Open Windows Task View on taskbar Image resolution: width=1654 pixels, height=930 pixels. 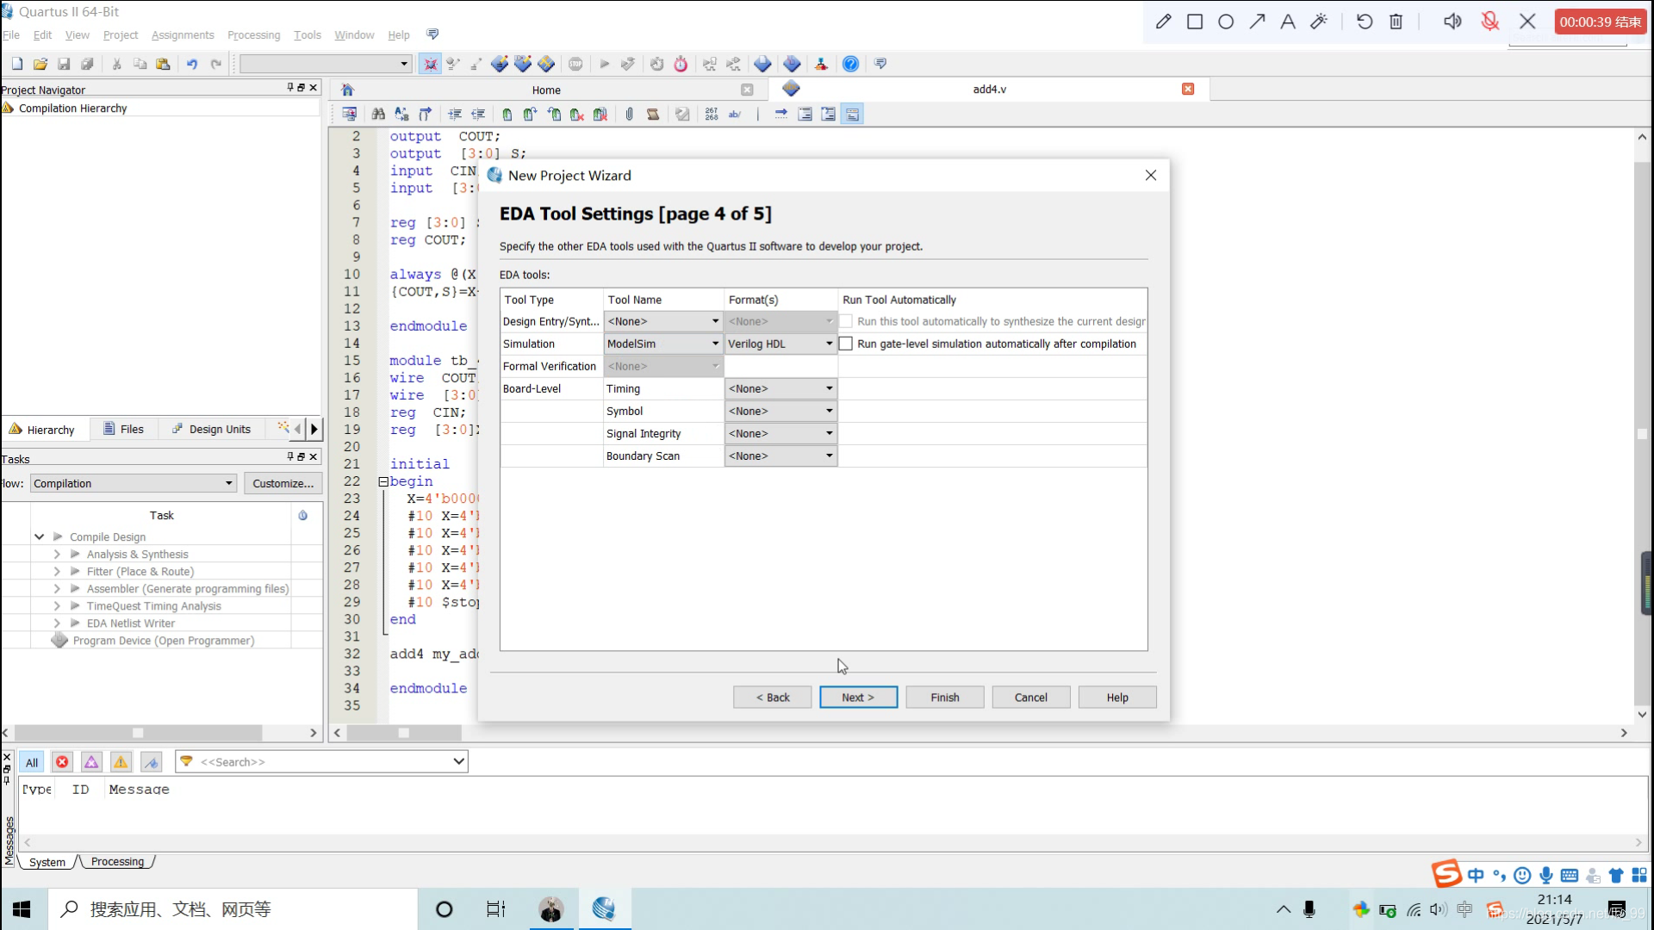click(496, 909)
